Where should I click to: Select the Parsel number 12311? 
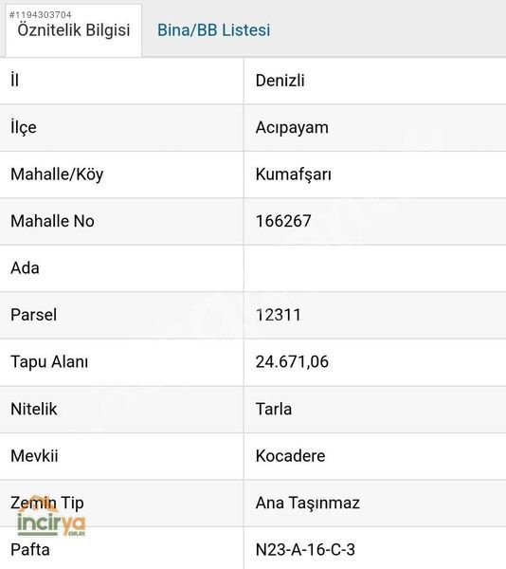(278, 315)
